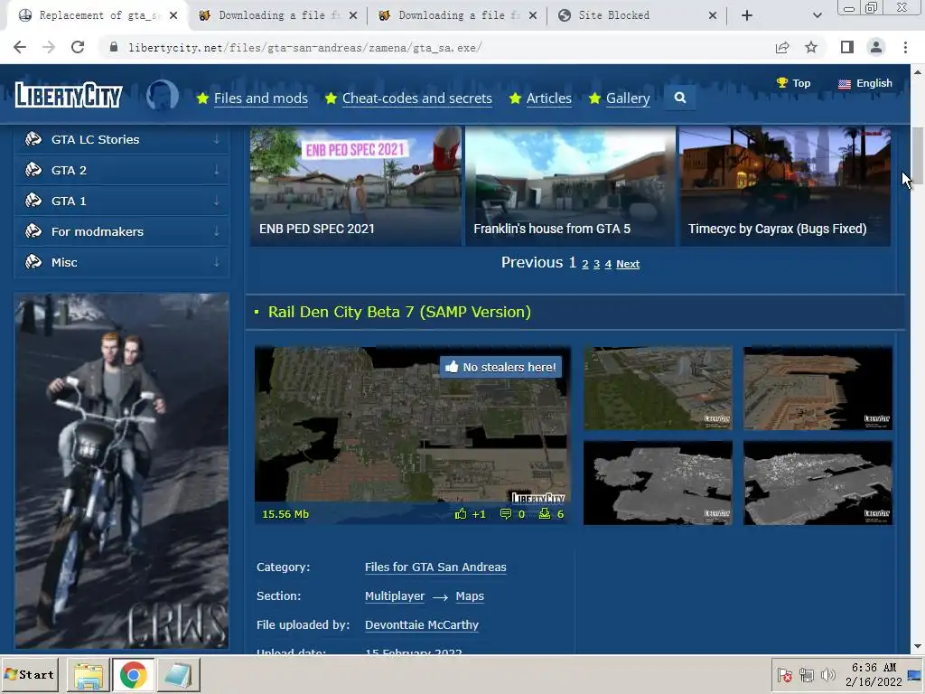Viewport: 925px width, 694px height.
Task: Open the lower-left grayscale map thumbnail
Action: point(658,483)
